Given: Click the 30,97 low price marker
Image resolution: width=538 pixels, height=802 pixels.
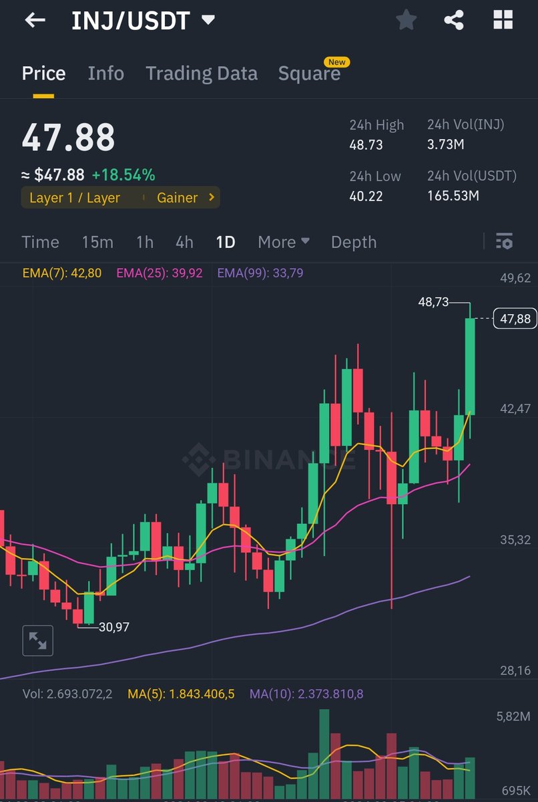Looking at the screenshot, I should (114, 627).
